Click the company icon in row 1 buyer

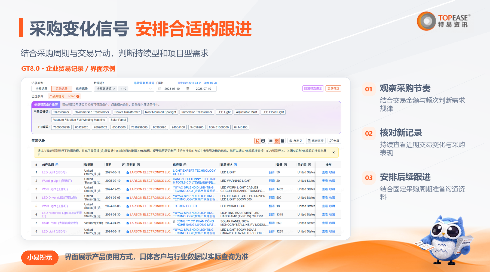click(128, 172)
